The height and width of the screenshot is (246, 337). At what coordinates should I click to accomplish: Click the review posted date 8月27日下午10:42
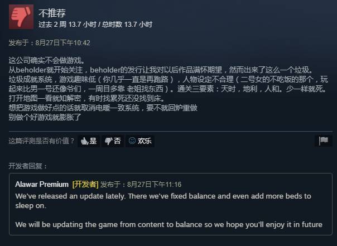(62, 43)
